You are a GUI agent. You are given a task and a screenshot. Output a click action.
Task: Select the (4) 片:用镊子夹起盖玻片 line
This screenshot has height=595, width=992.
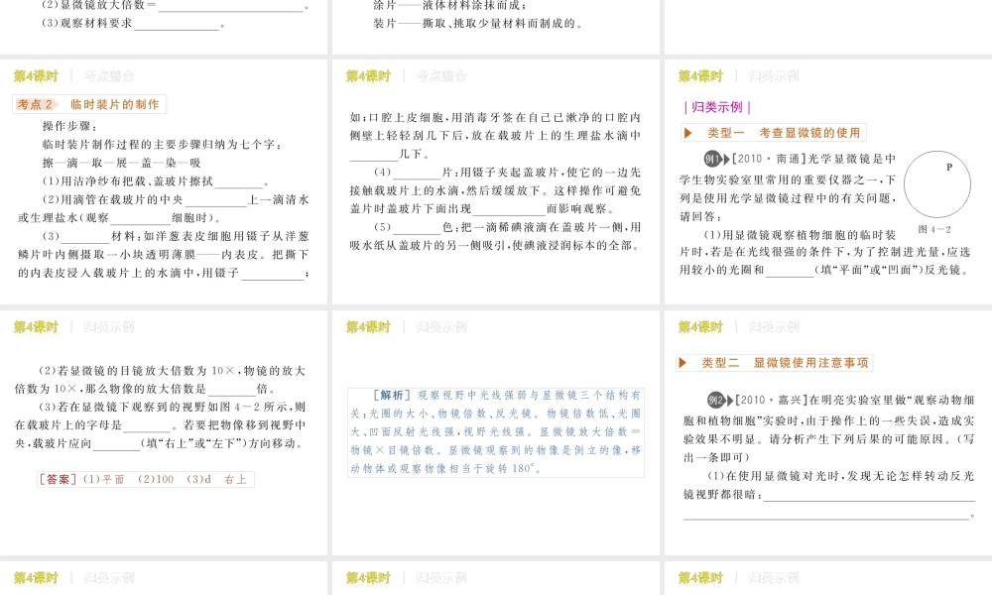507,173
